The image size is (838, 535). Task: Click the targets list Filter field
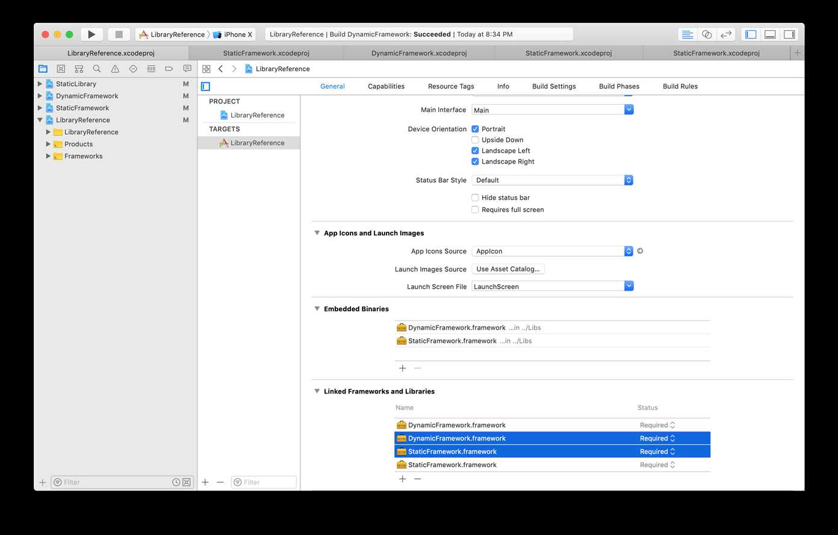264,482
